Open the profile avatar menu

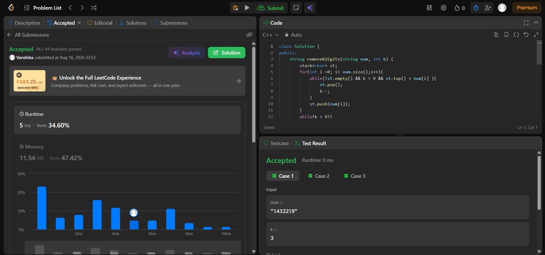pos(502,8)
